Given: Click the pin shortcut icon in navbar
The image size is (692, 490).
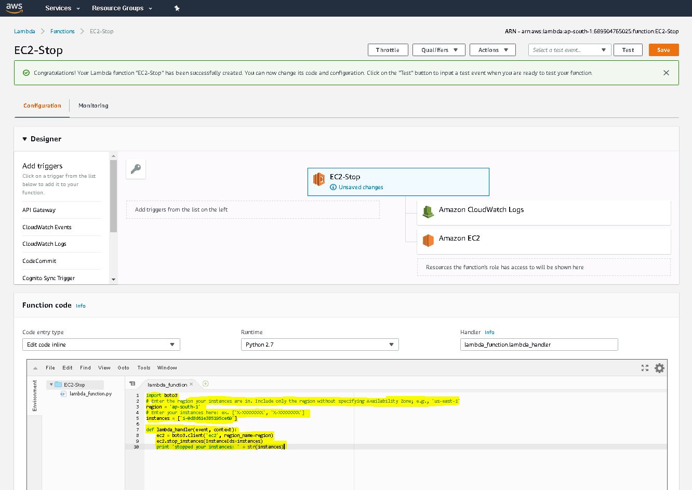Looking at the screenshot, I should coord(177,8).
